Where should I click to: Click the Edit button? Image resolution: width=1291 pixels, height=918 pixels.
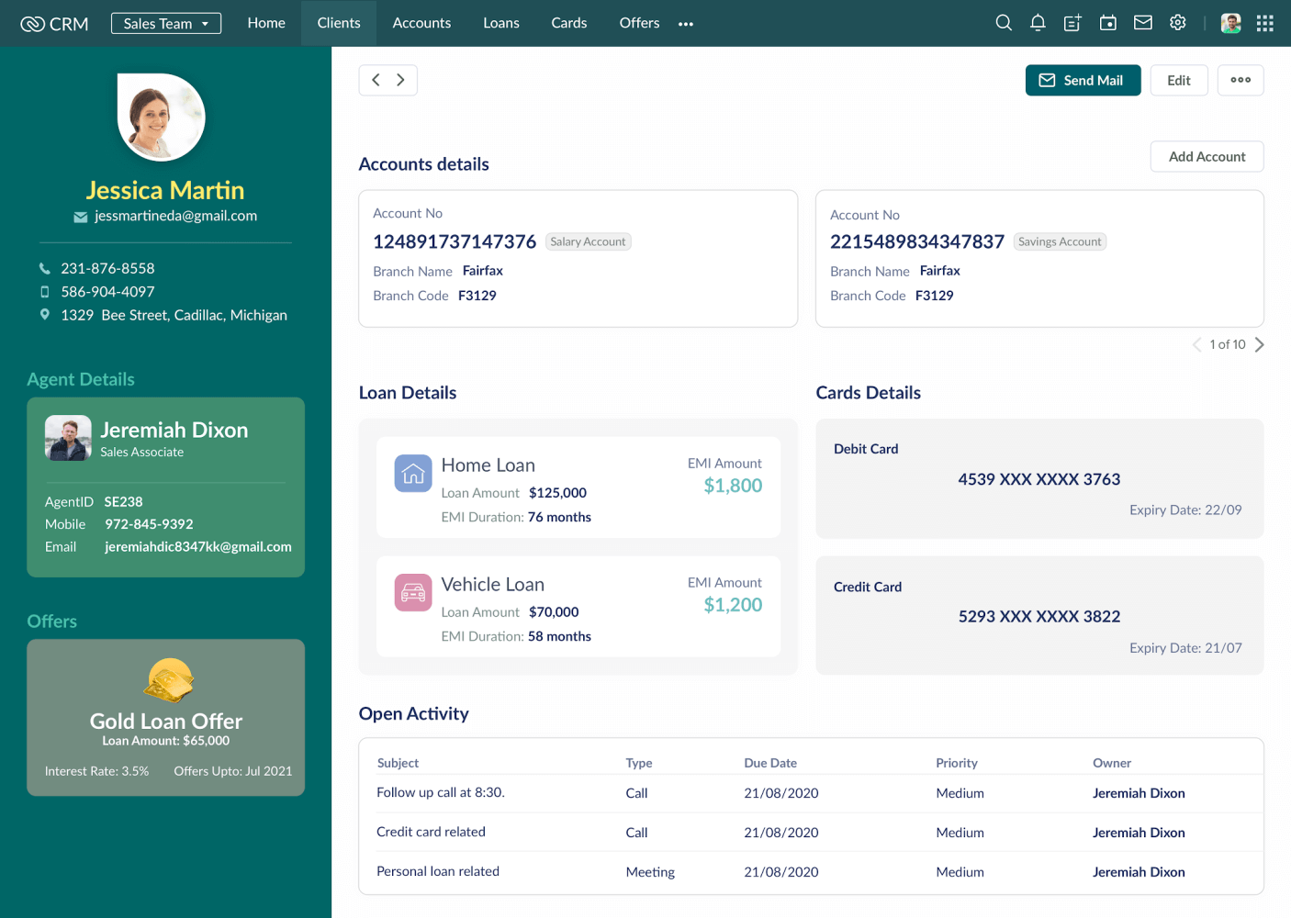tap(1179, 80)
